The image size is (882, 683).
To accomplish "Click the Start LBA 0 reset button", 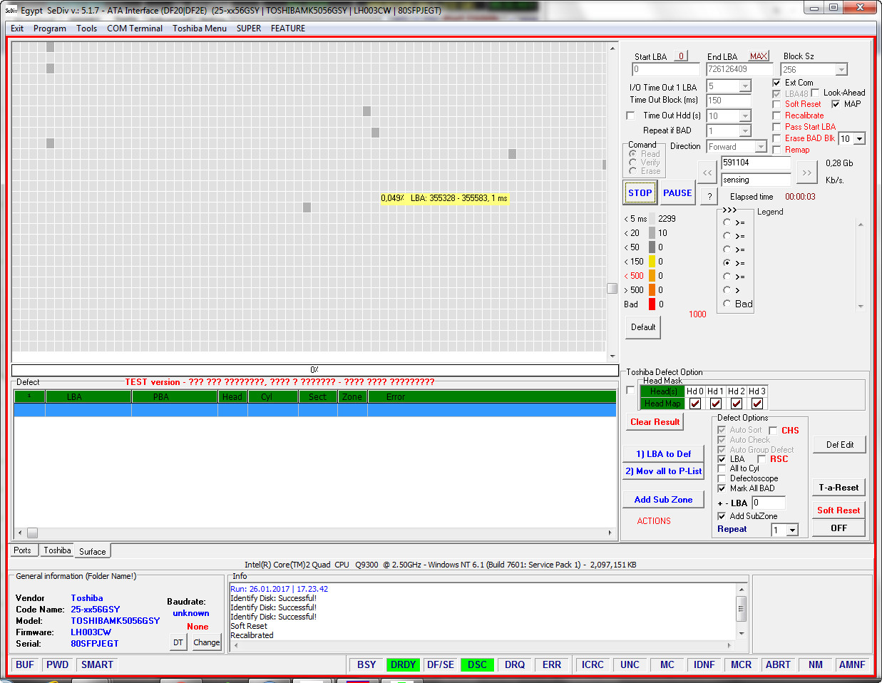I will click(681, 56).
